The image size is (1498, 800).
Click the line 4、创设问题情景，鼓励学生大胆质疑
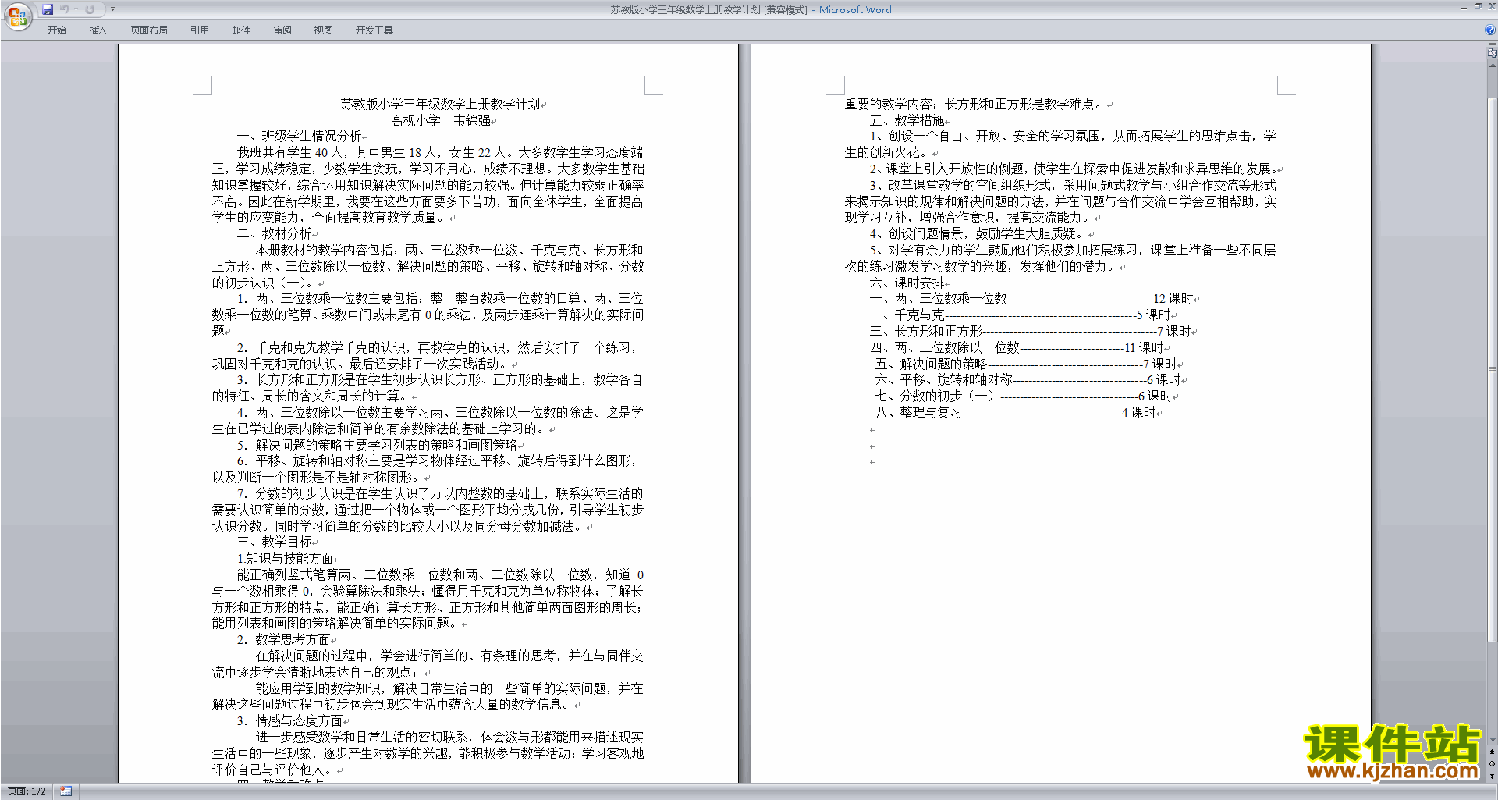(x=980, y=233)
